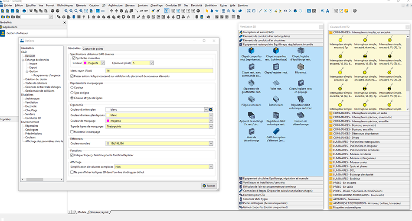This screenshot has width=412, height=221.
Task: Enable Maintenir le marquage checkbox
Action: tap(72, 131)
